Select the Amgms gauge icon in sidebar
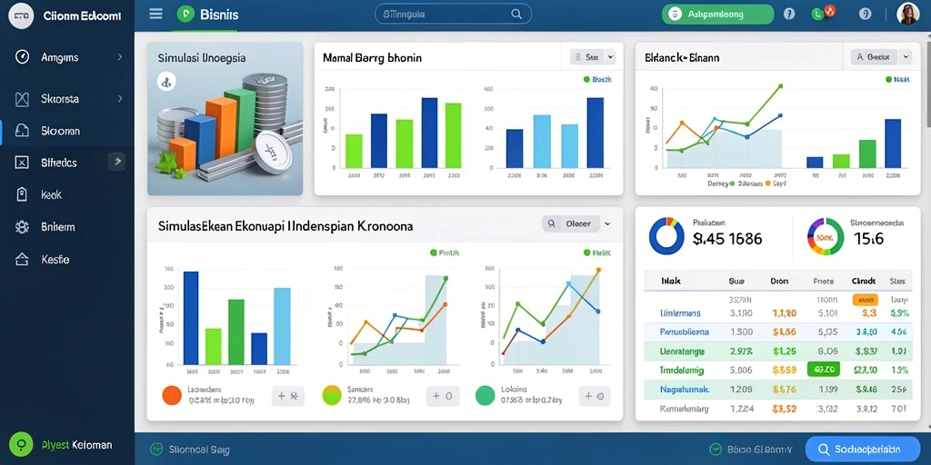 pyautogui.click(x=22, y=57)
